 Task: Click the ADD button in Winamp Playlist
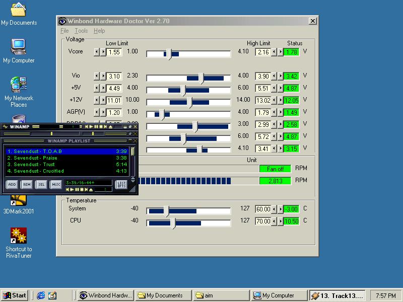point(12,184)
